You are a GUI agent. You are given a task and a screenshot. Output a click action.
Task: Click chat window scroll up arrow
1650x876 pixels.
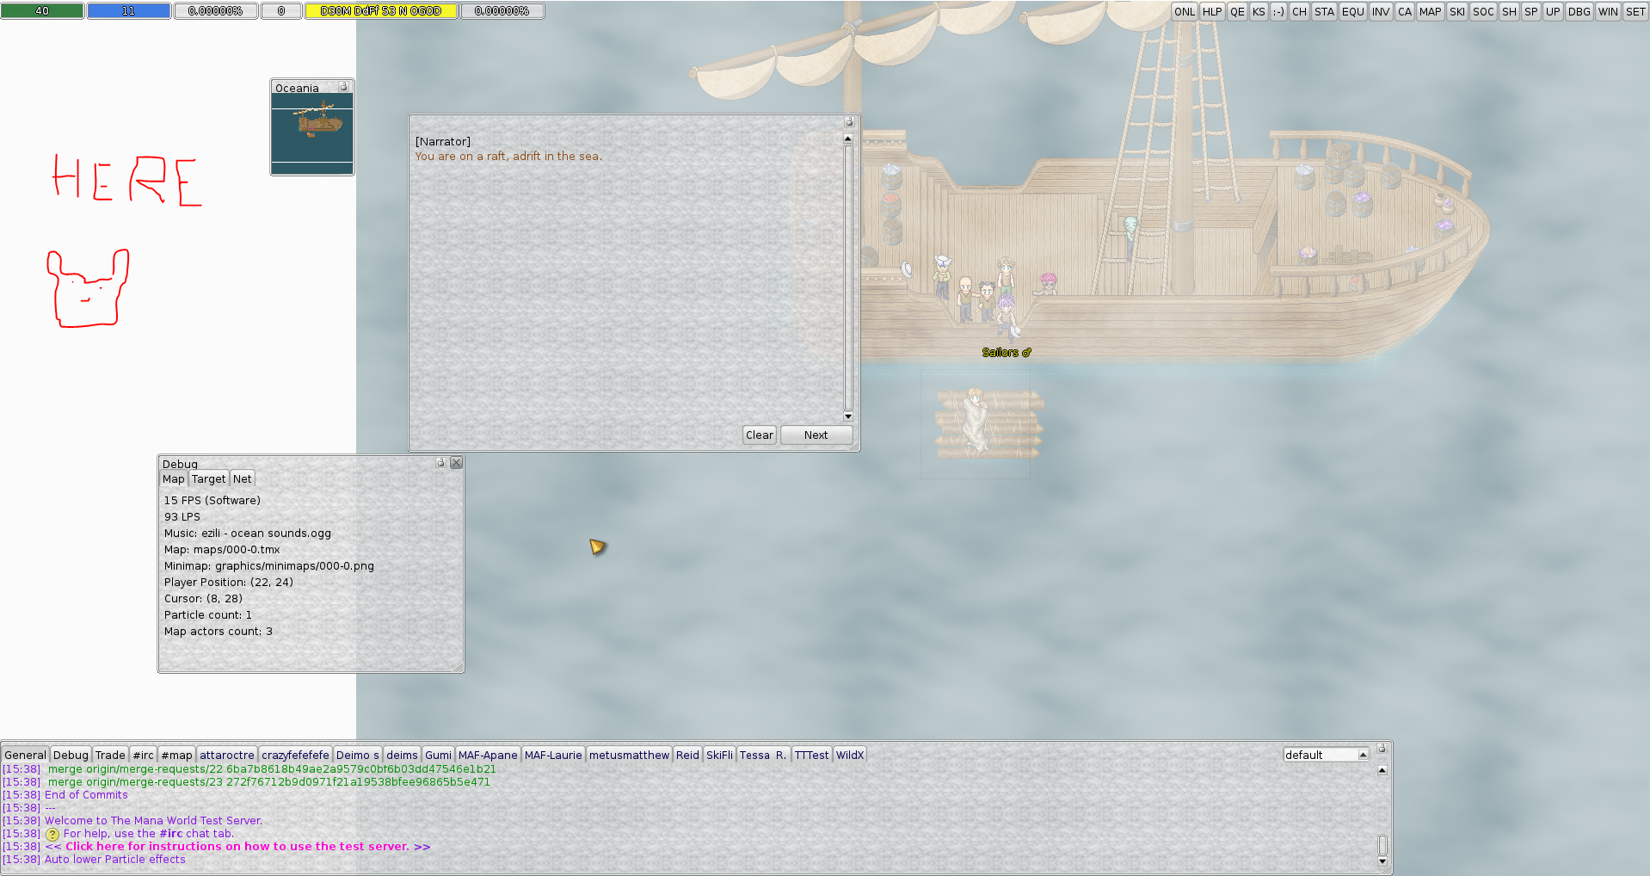1382,770
